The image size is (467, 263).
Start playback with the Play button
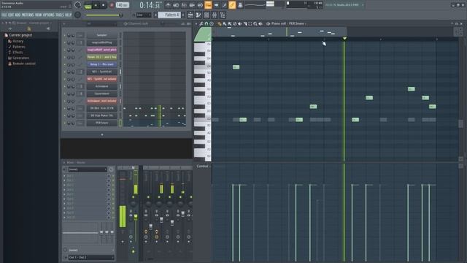click(x=96, y=5)
